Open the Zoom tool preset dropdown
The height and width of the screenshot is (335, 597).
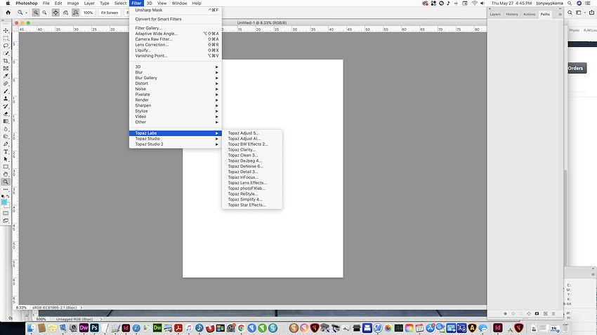(x=23, y=13)
